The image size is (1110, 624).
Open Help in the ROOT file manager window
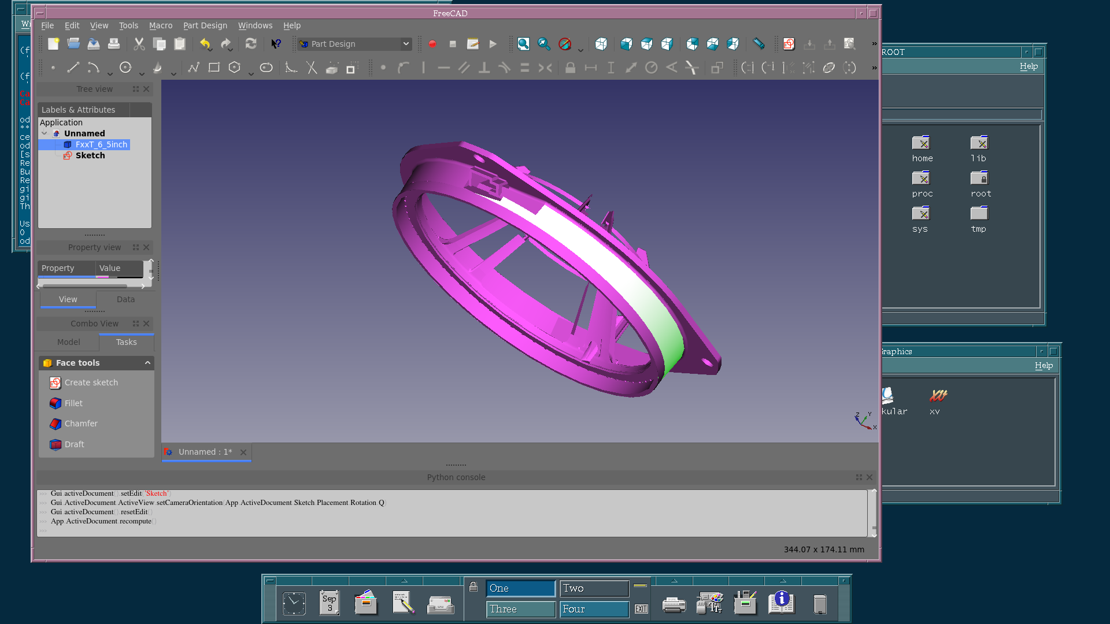click(1028, 66)
